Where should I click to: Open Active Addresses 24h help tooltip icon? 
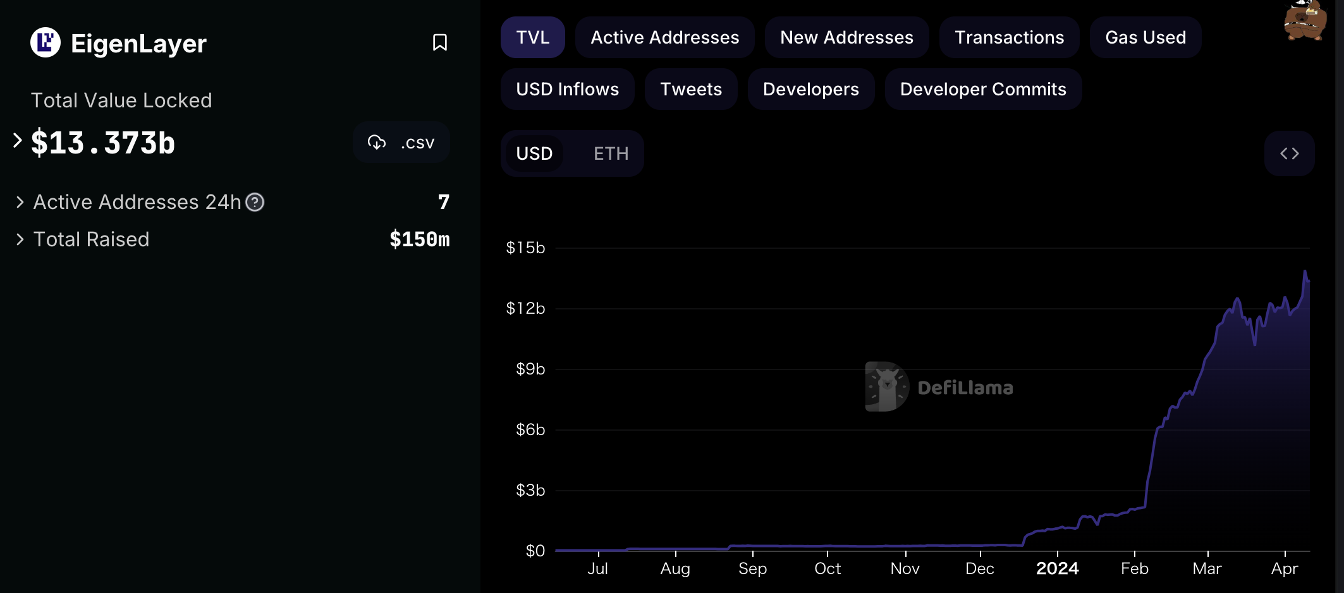(255, 202)
